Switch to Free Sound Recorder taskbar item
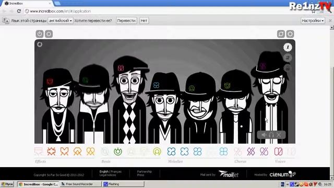Viewport: 334px width, 188px height. (80, 184)
